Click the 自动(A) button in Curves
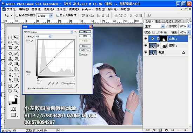This screenshot has height=133, width=193. click(x=85, y=46)
